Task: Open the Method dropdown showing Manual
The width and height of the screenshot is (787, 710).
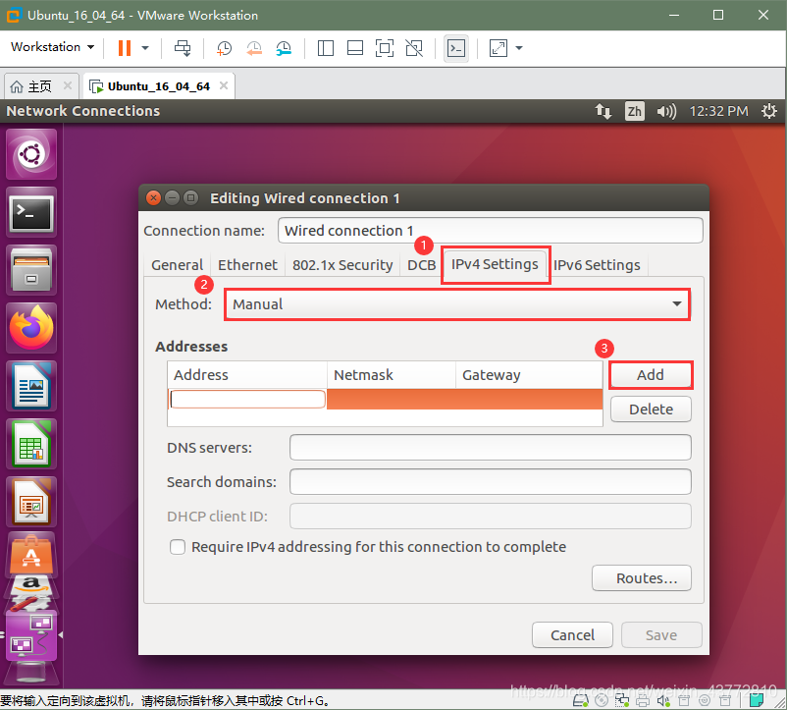Action: pos(457,303)
